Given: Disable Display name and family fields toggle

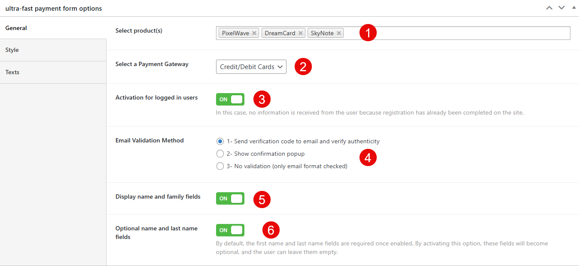Looking at the screenshot, I should [x=230, y=199].
